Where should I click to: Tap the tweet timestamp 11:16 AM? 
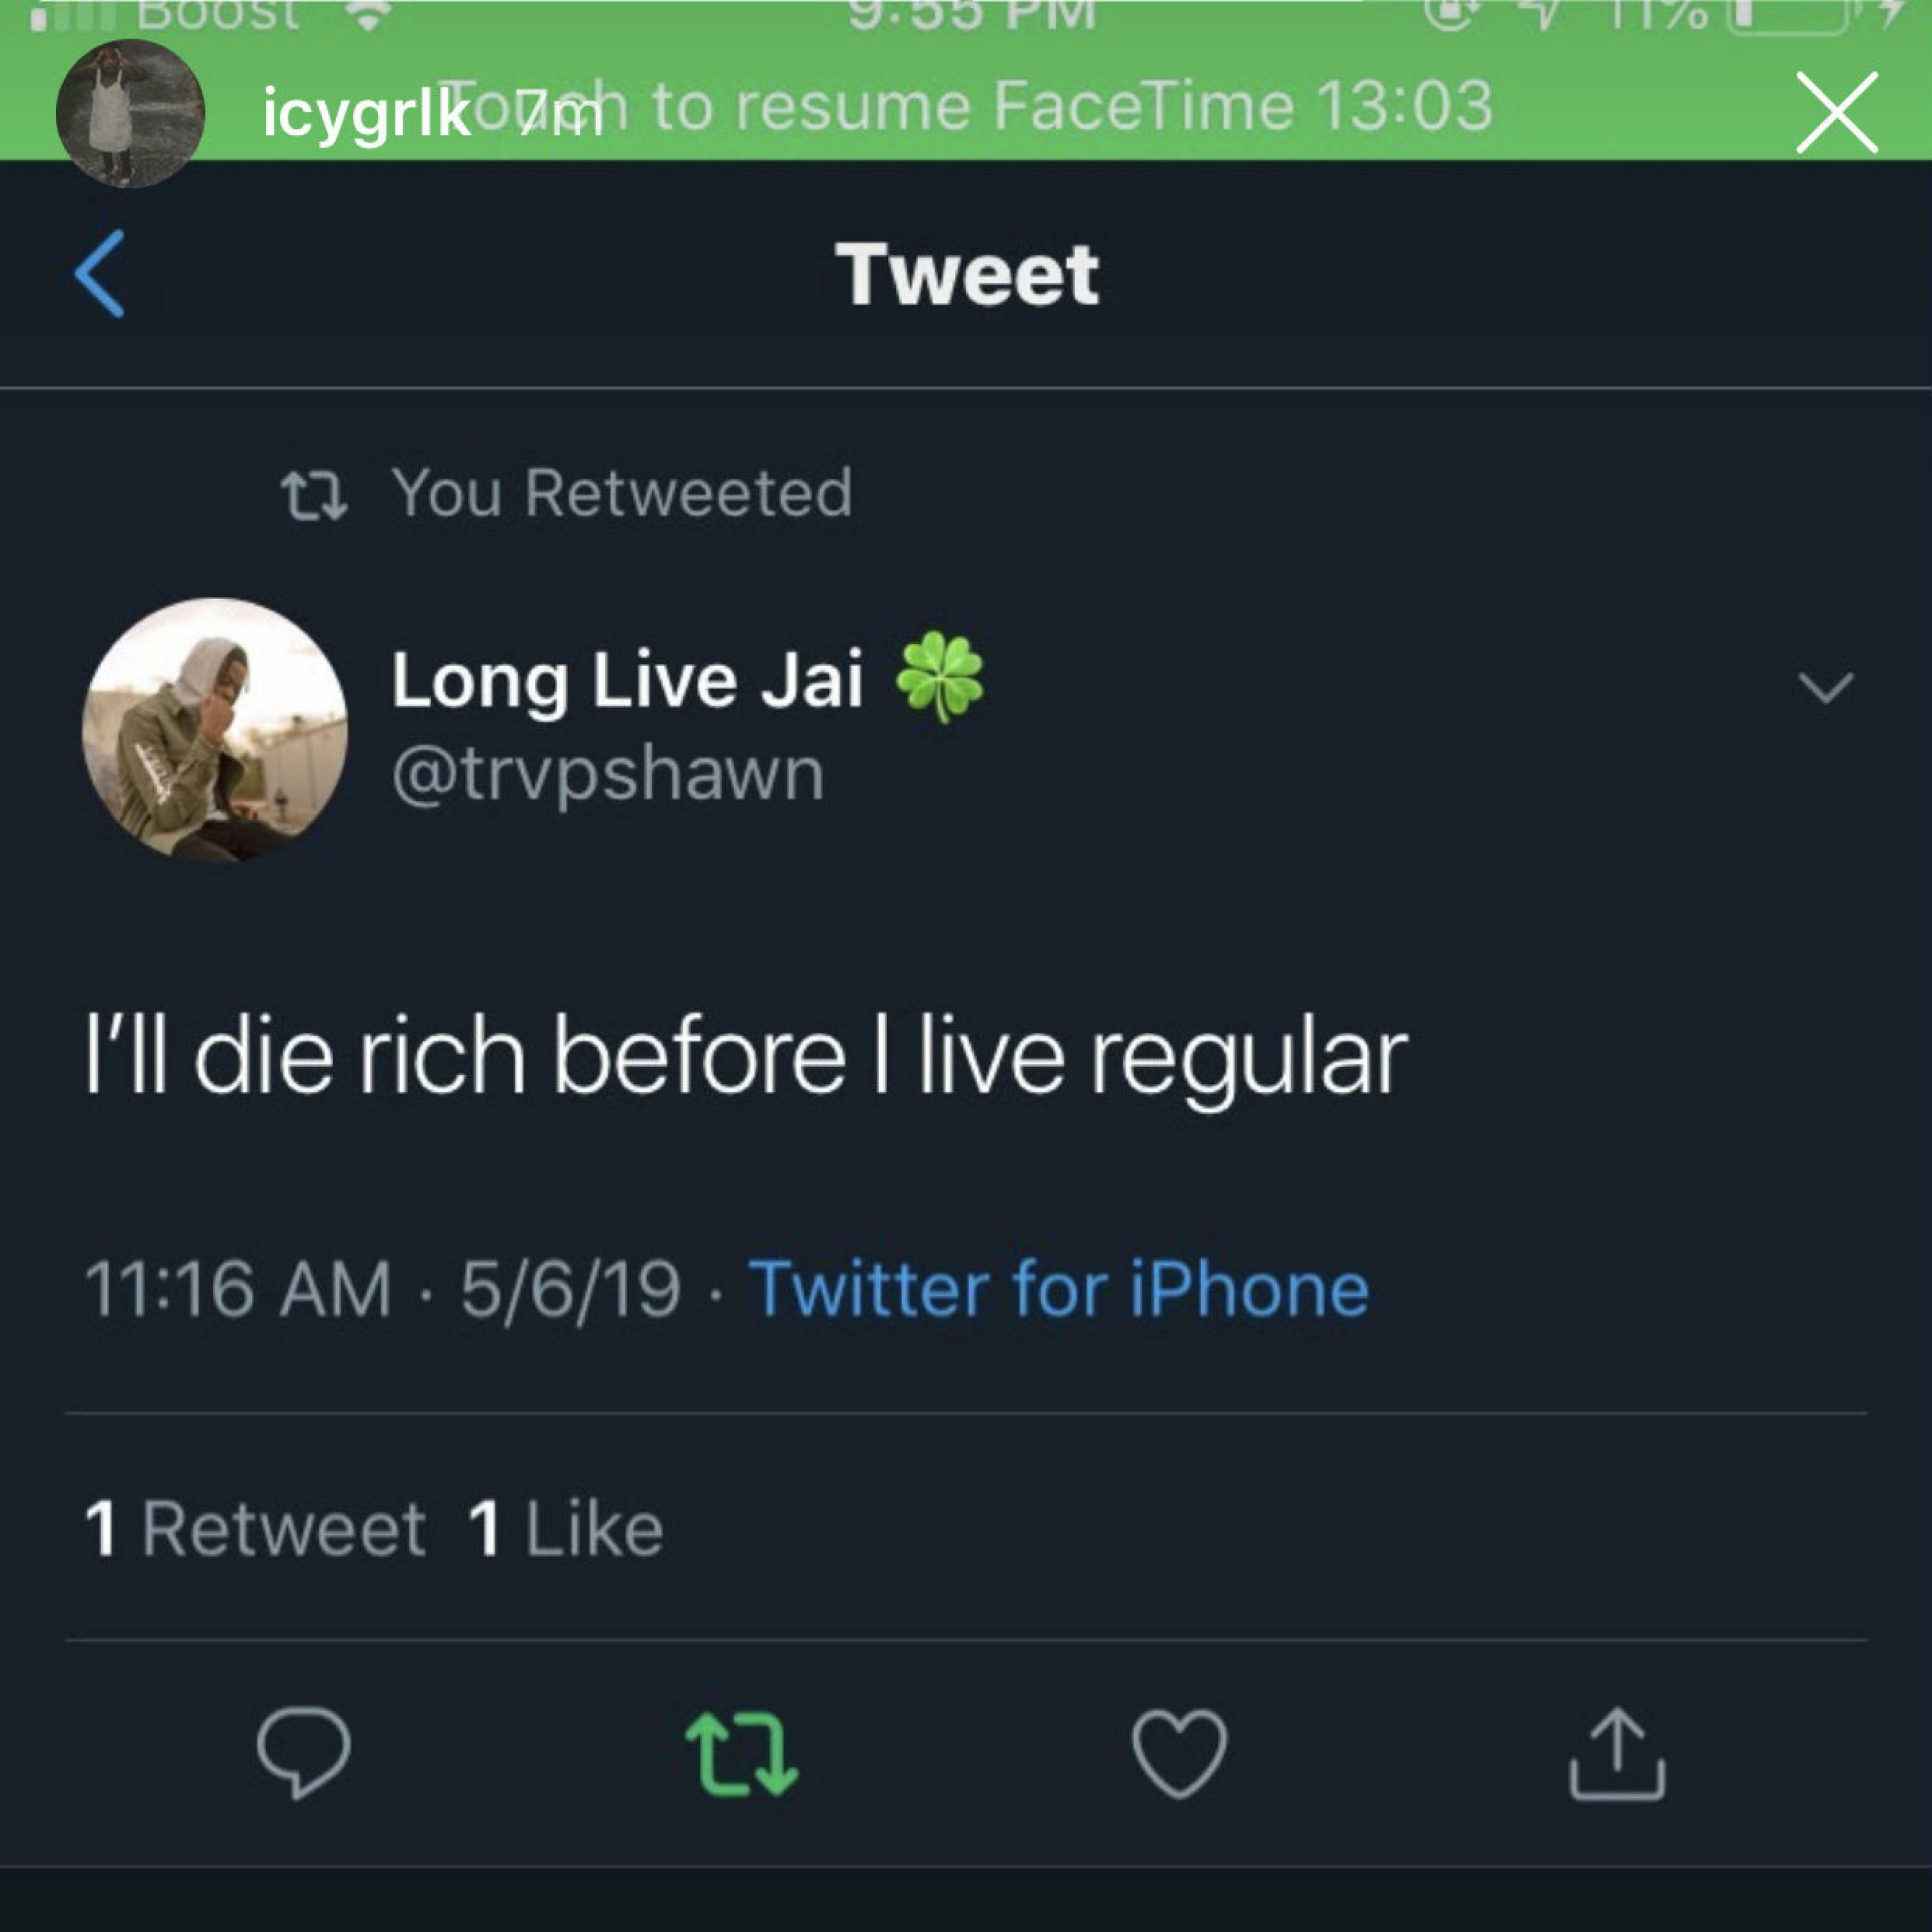coord(238,1288)
